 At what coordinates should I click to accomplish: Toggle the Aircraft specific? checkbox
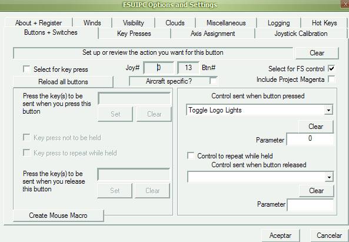point(213,81)
